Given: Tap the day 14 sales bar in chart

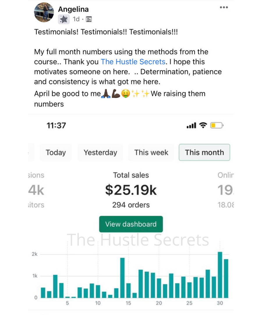Looking at the screenshot, I should [122, 278].
